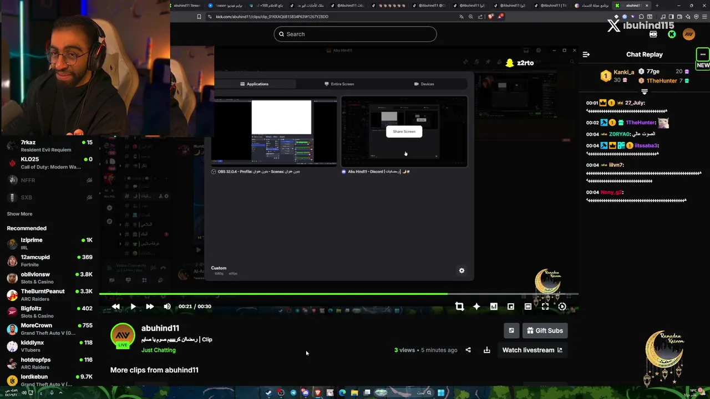This screenshot has height=399, width=710.
Task: Select the offline SXB channel
Action: pyautogui.click(x=50, y=197)
